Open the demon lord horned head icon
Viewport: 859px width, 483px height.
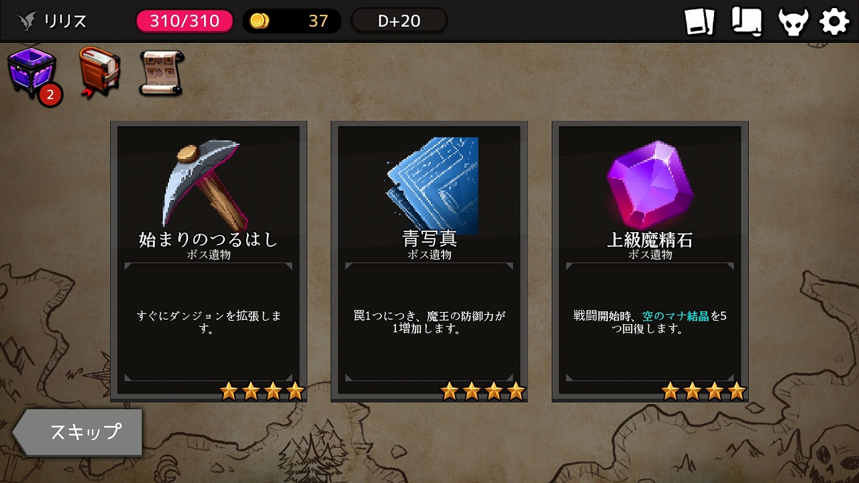pyautogui.click(x=793, y=21)
